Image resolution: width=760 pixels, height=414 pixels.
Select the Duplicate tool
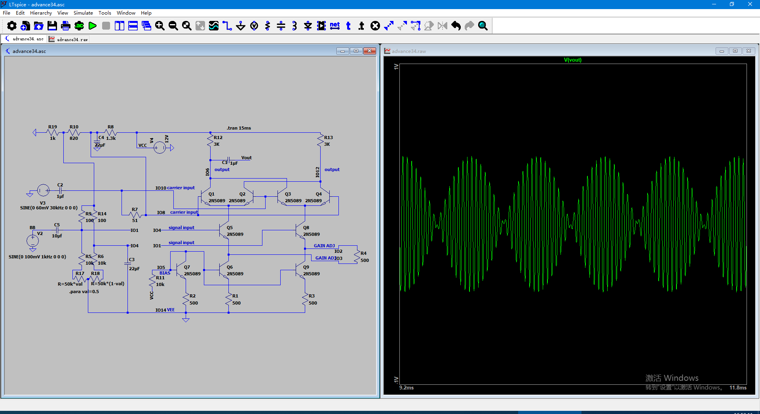[389, 26]
